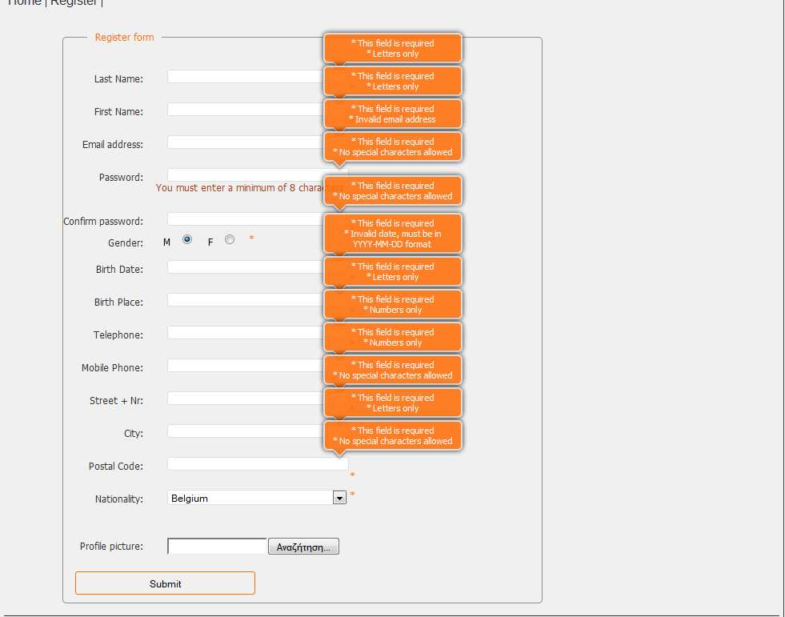Click the Register form legend text
785x617 pixels.
[x=124, y=37]
